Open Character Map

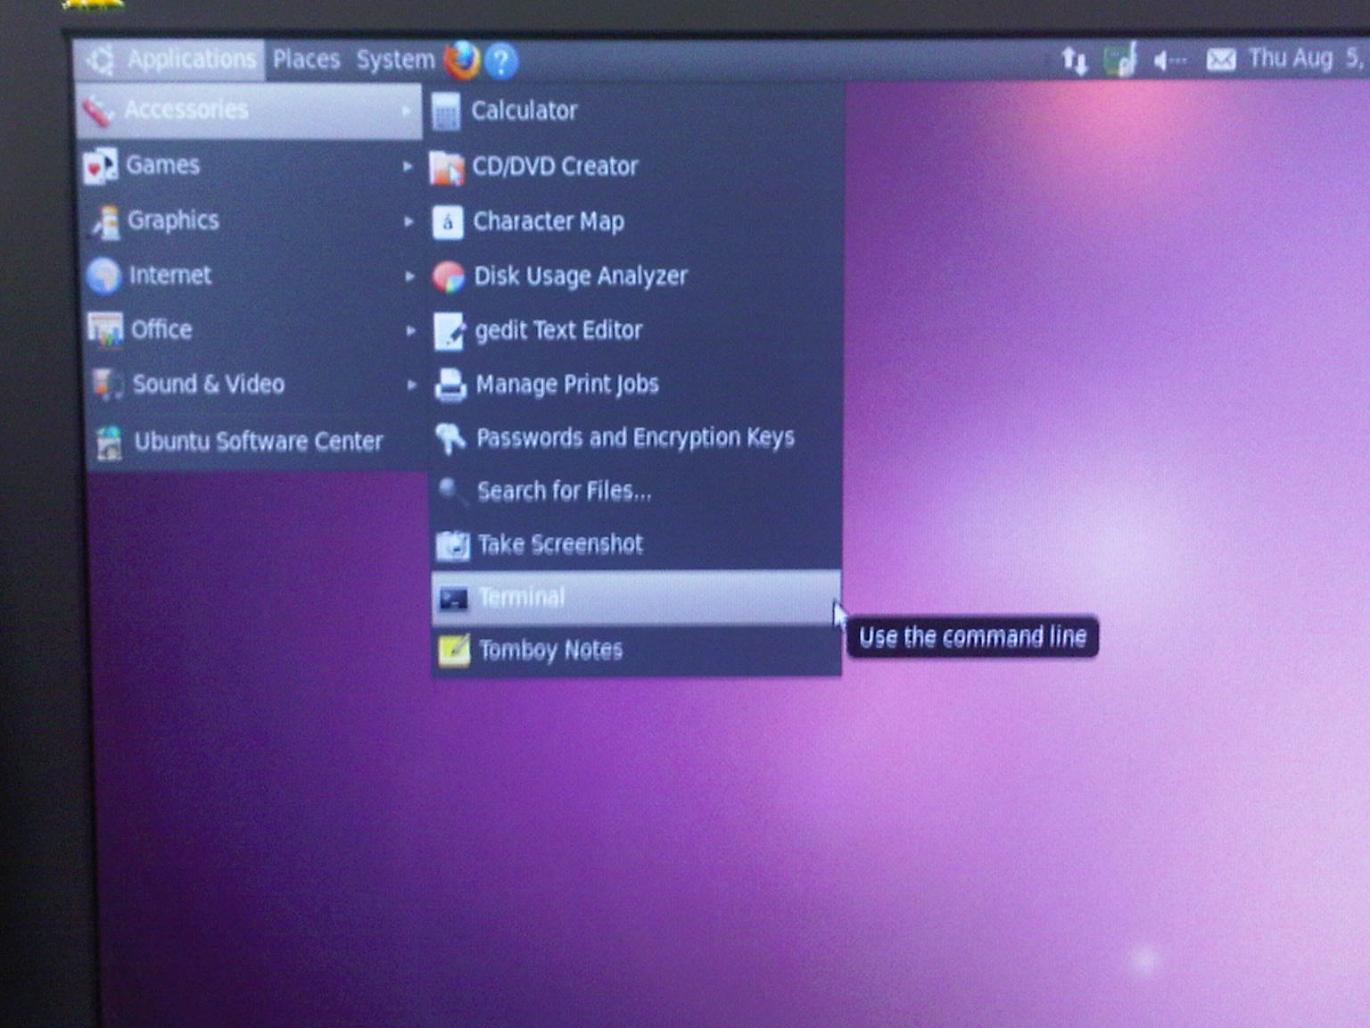click(636, 221)
